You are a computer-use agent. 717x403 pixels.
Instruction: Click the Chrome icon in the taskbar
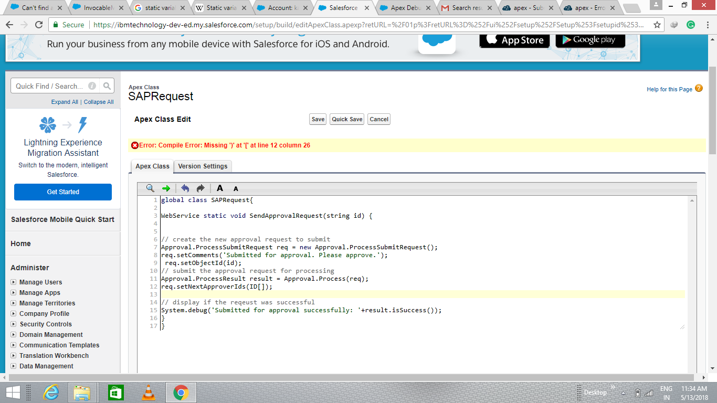point(181,393)
